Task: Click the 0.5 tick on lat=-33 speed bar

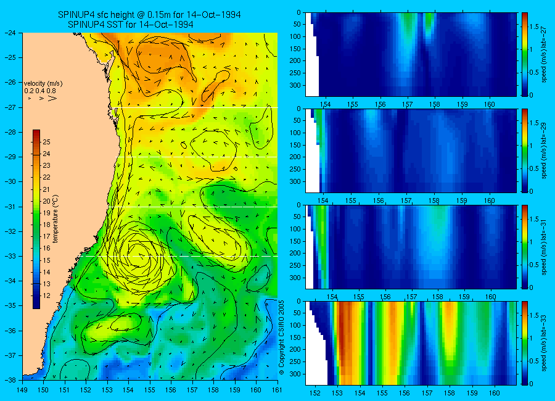Action: coord(534,361)
